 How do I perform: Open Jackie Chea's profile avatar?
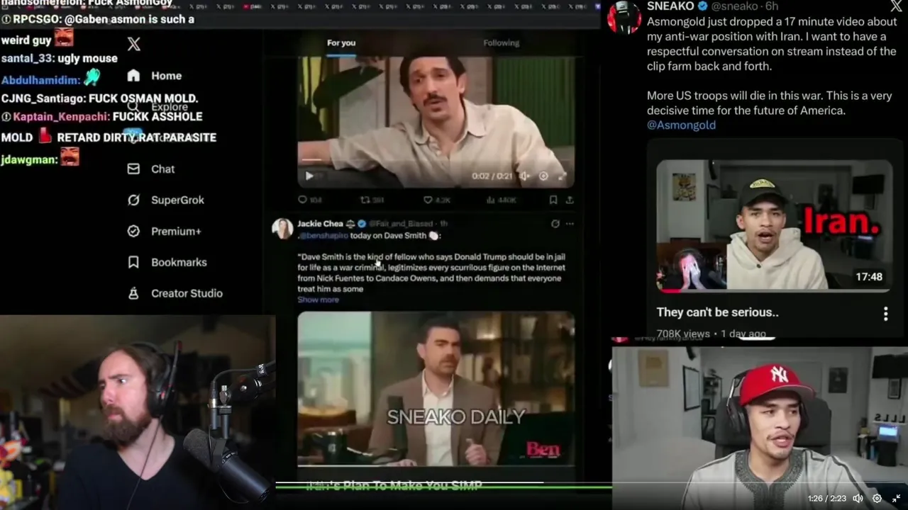pyautogui.click(x=282, y=228)
